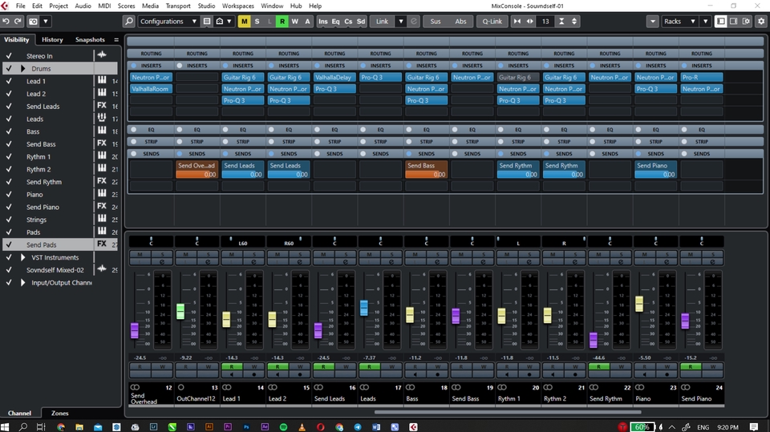Click the Redo arrow icon
Screen dimensions: 770x432
[18, 21]
